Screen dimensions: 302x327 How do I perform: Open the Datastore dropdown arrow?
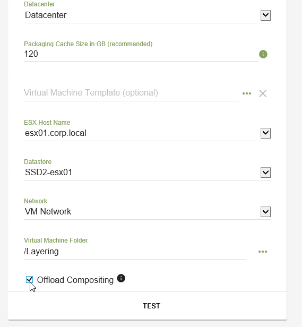pyautogui.click(x=265, y=173)
